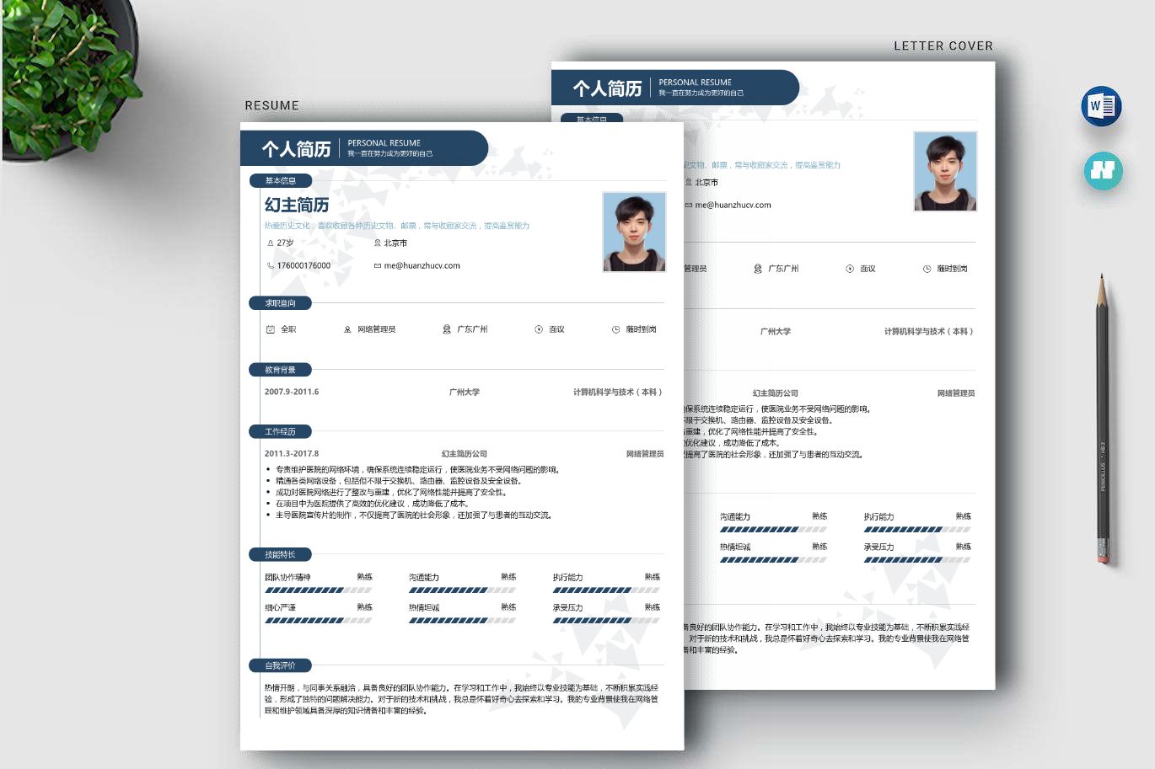Click the 细心严谨 skill progress bar
Screen dimensions: 1155x769
click(319, 621)
